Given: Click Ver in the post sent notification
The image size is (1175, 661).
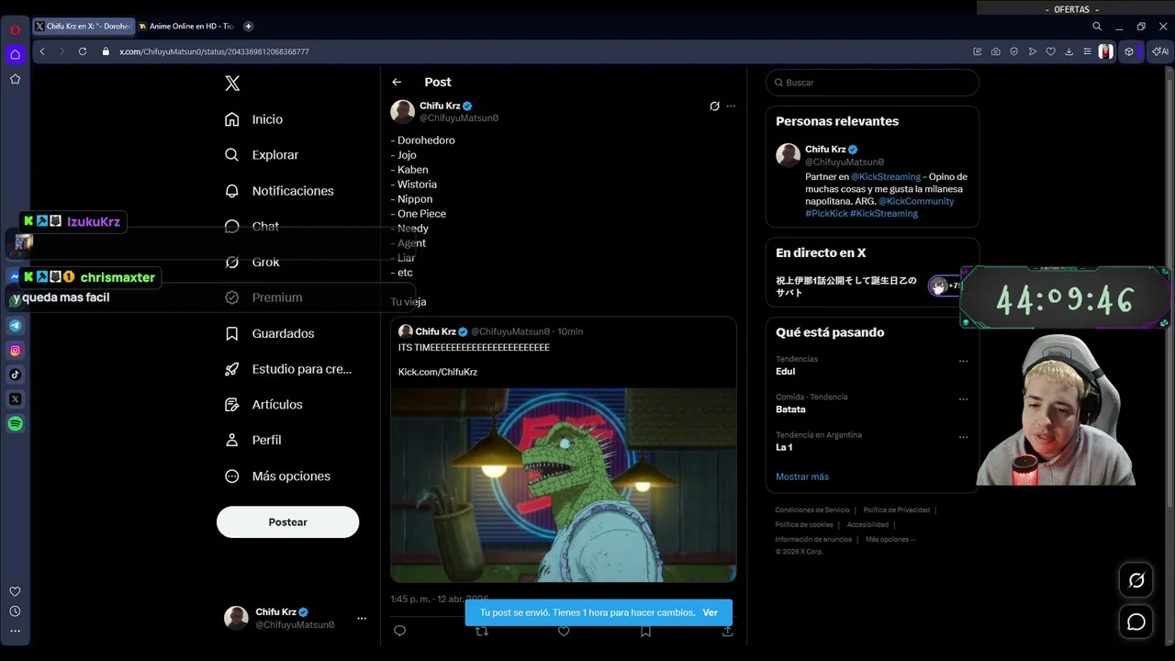Looking at the screenshot, I should 711,612.
